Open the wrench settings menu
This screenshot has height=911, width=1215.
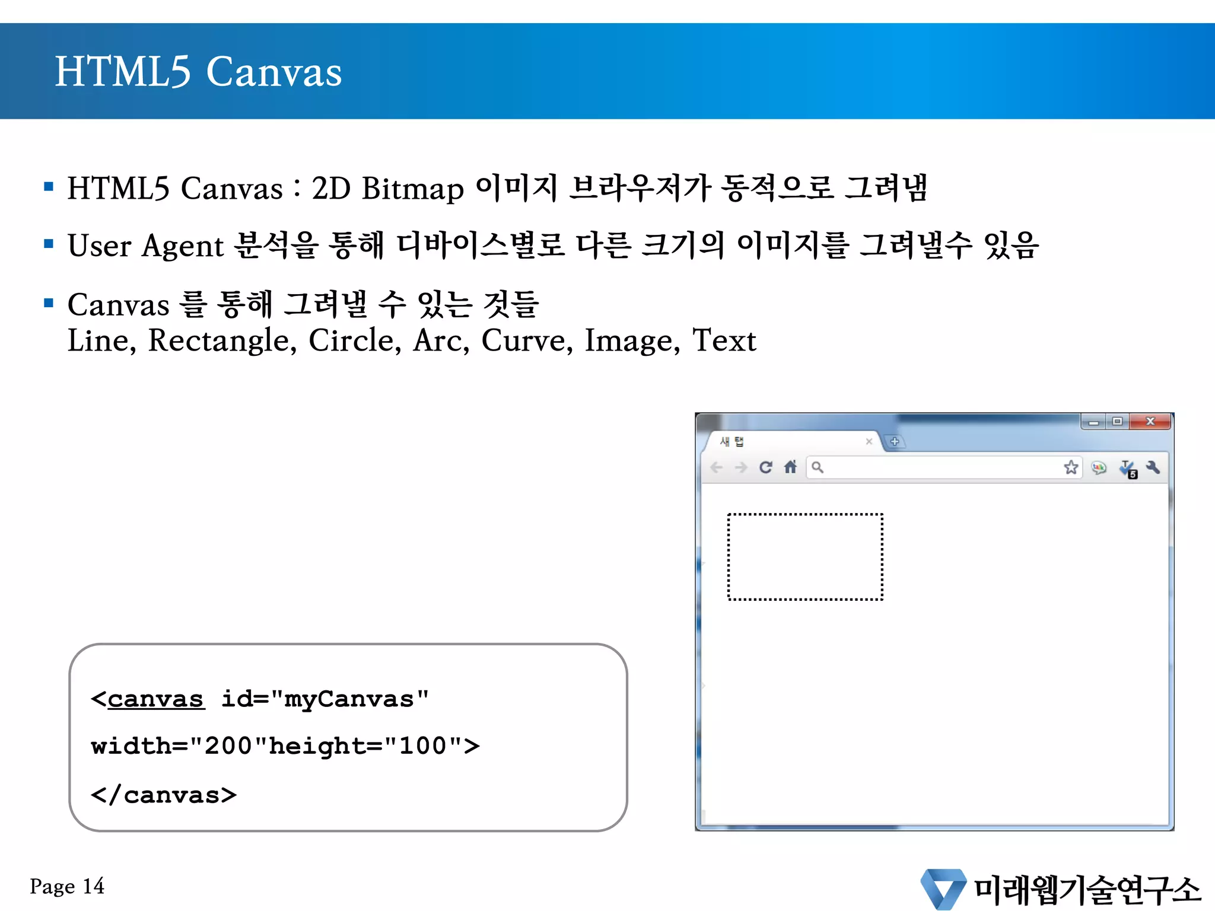(1153, 467)
